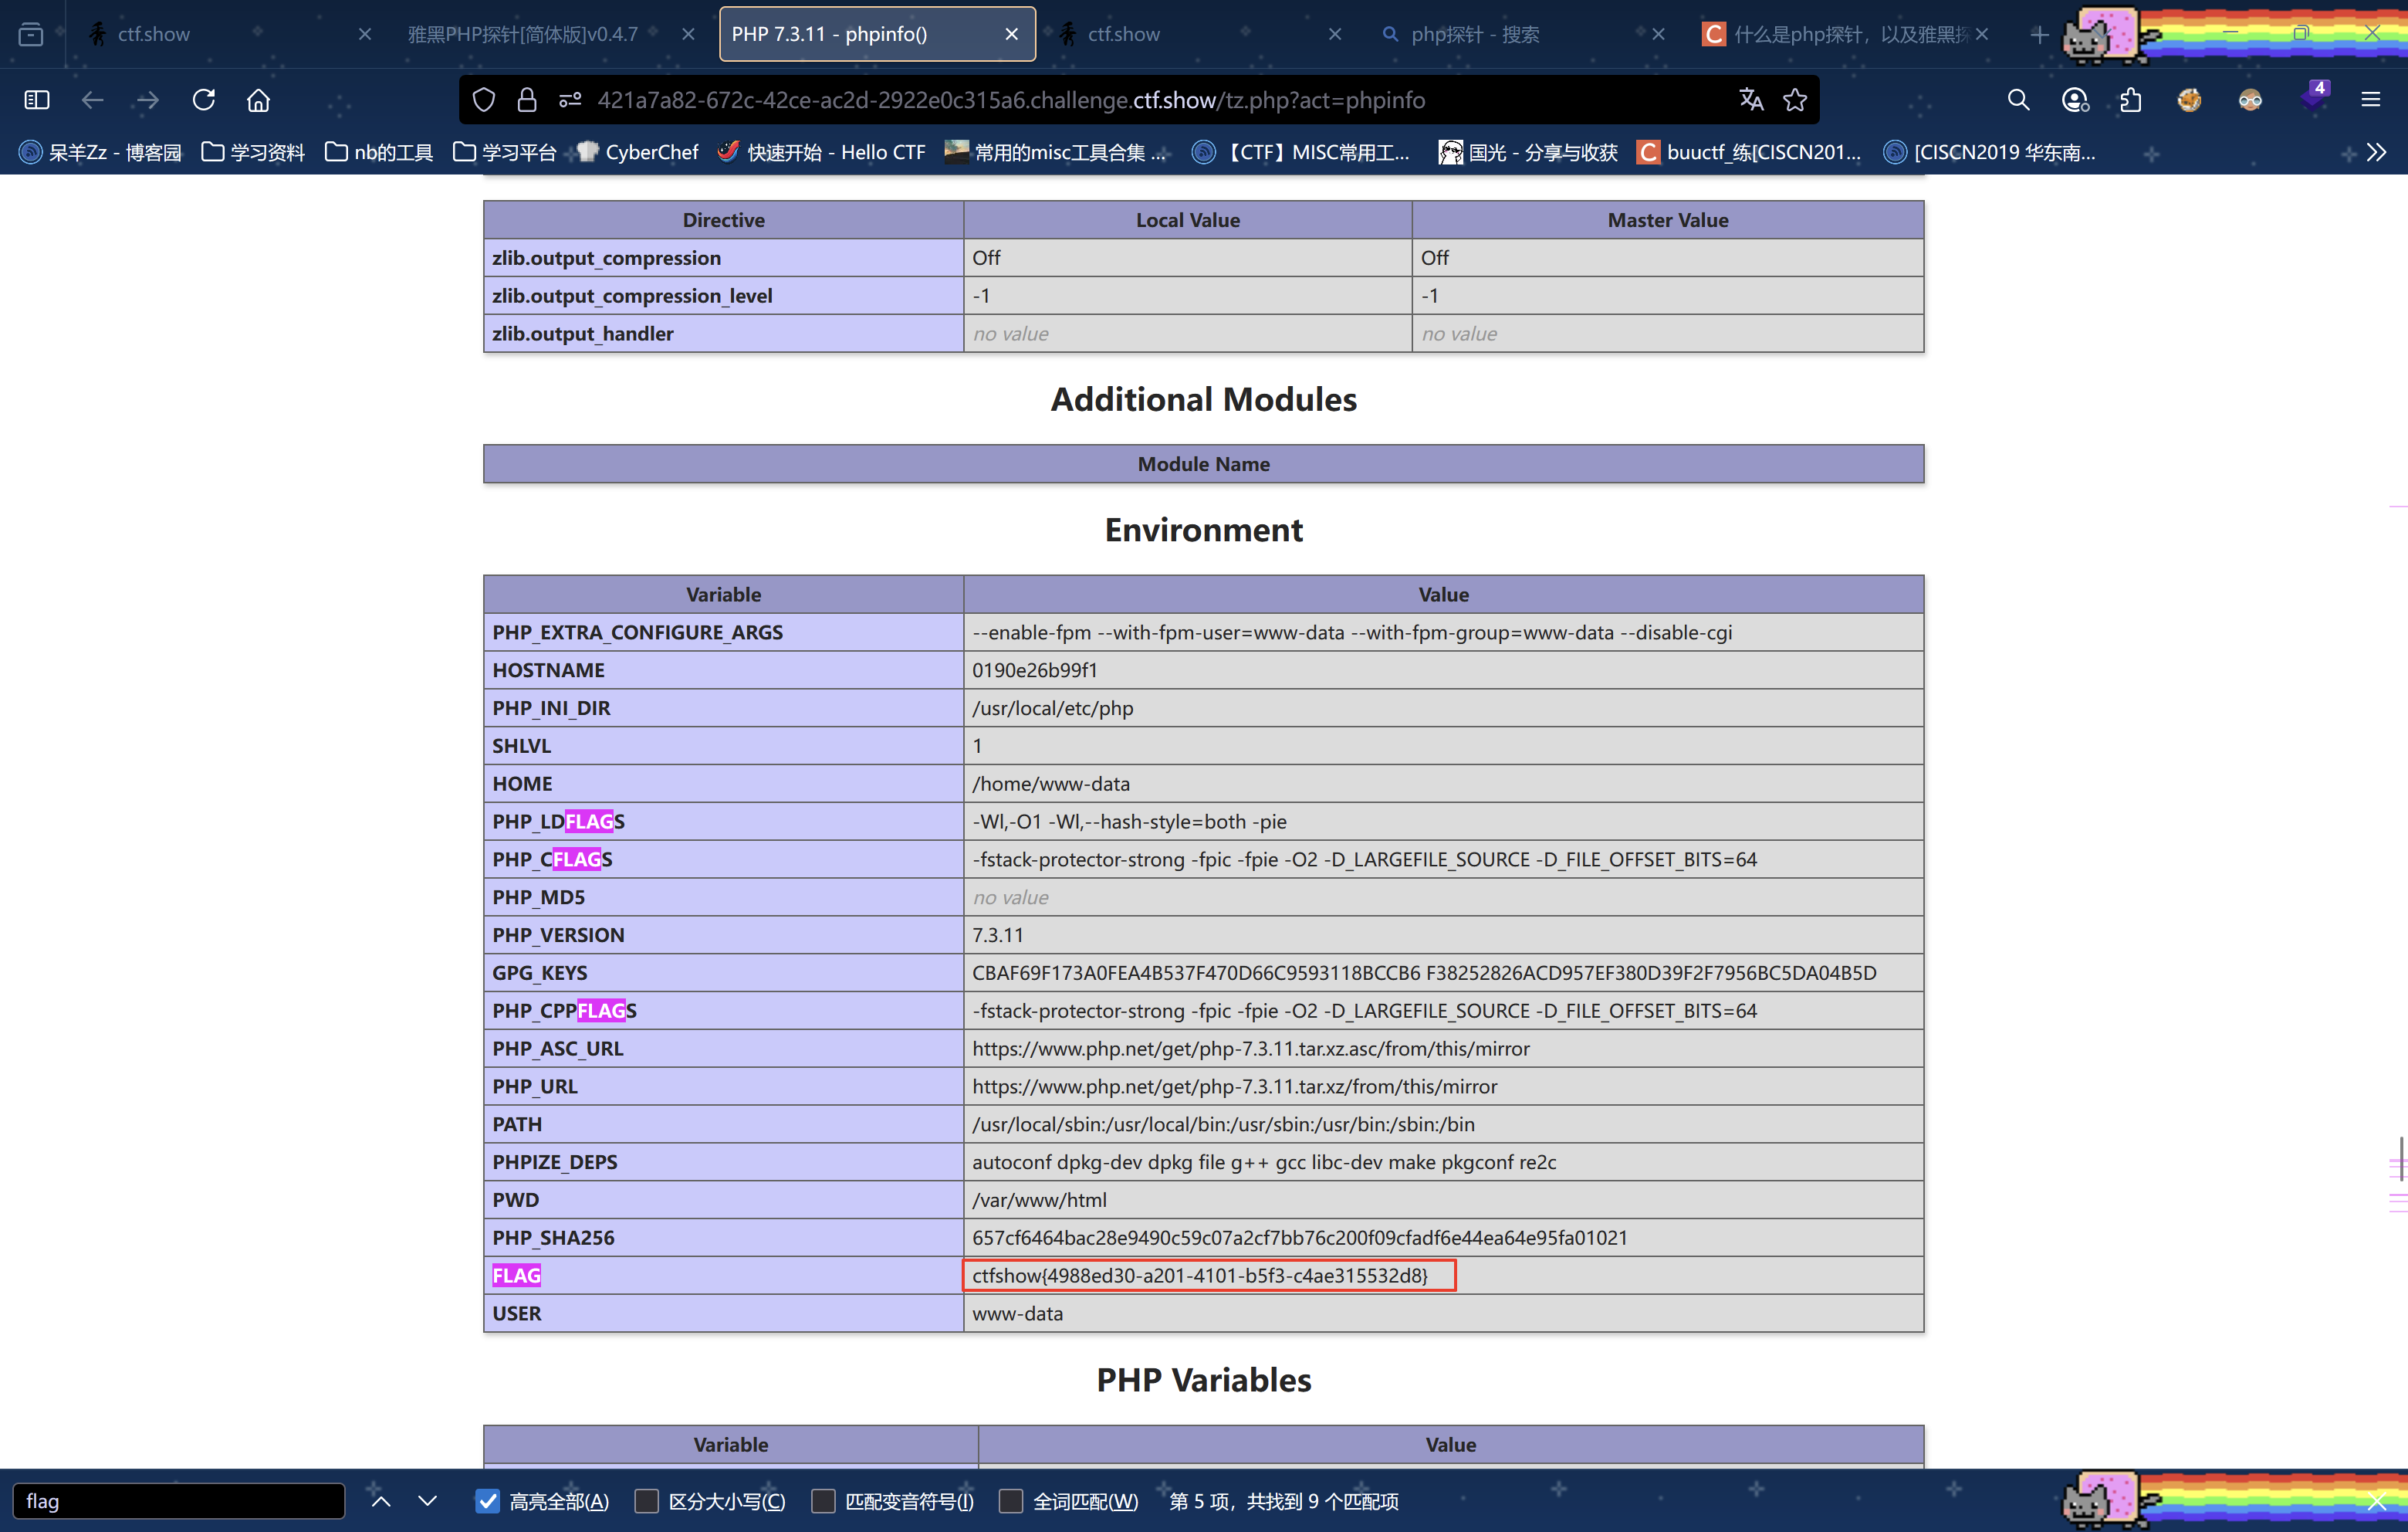Image resolution: width=2408 pixels, height=1532 pixels.
Task: Click the toolbar search magnifier icon
Action: tap(2018, 100)
